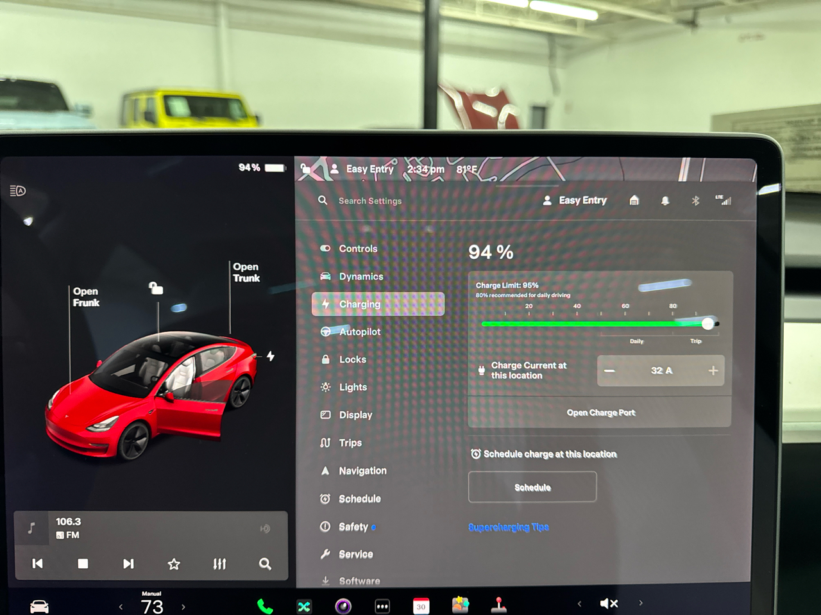The height and width of the screenshot is (615, 821).
Task: Tap the HomeLink garage icon
Action: (634, 201)
